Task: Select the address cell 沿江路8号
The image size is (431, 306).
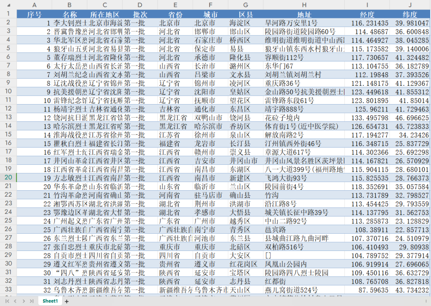Action: coord(304,204)
